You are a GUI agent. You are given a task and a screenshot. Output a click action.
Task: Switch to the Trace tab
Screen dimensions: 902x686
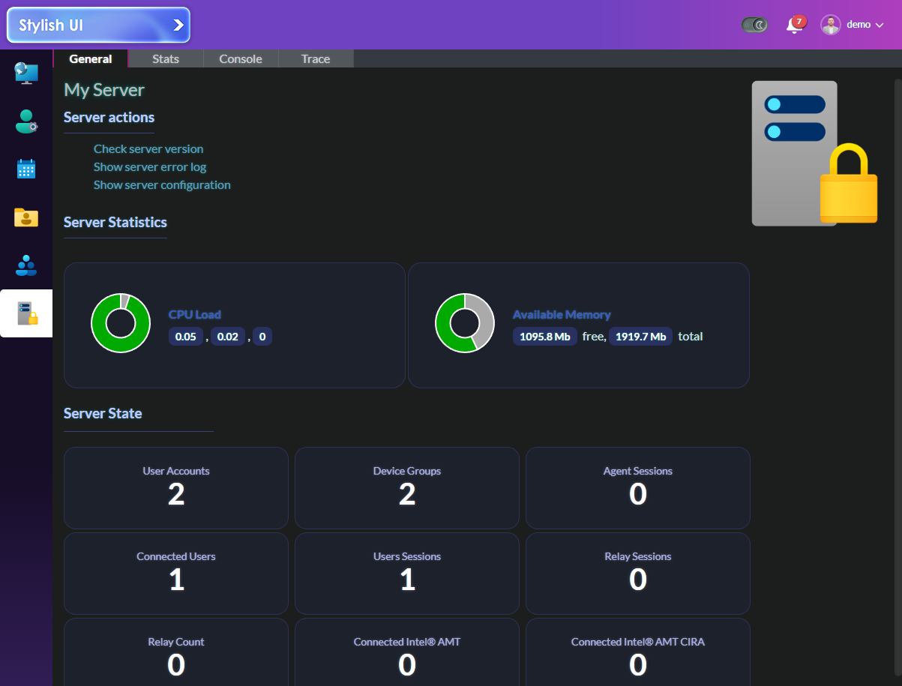315,58
